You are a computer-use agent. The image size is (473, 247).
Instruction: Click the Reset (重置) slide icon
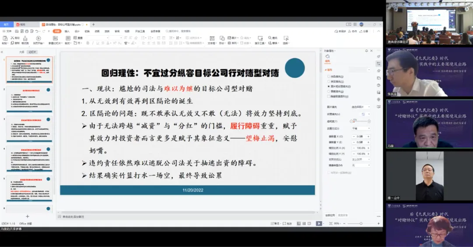point(75,38)
